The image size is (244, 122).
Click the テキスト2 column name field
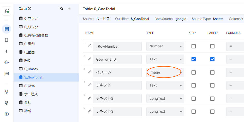click(x=117, y=98)
